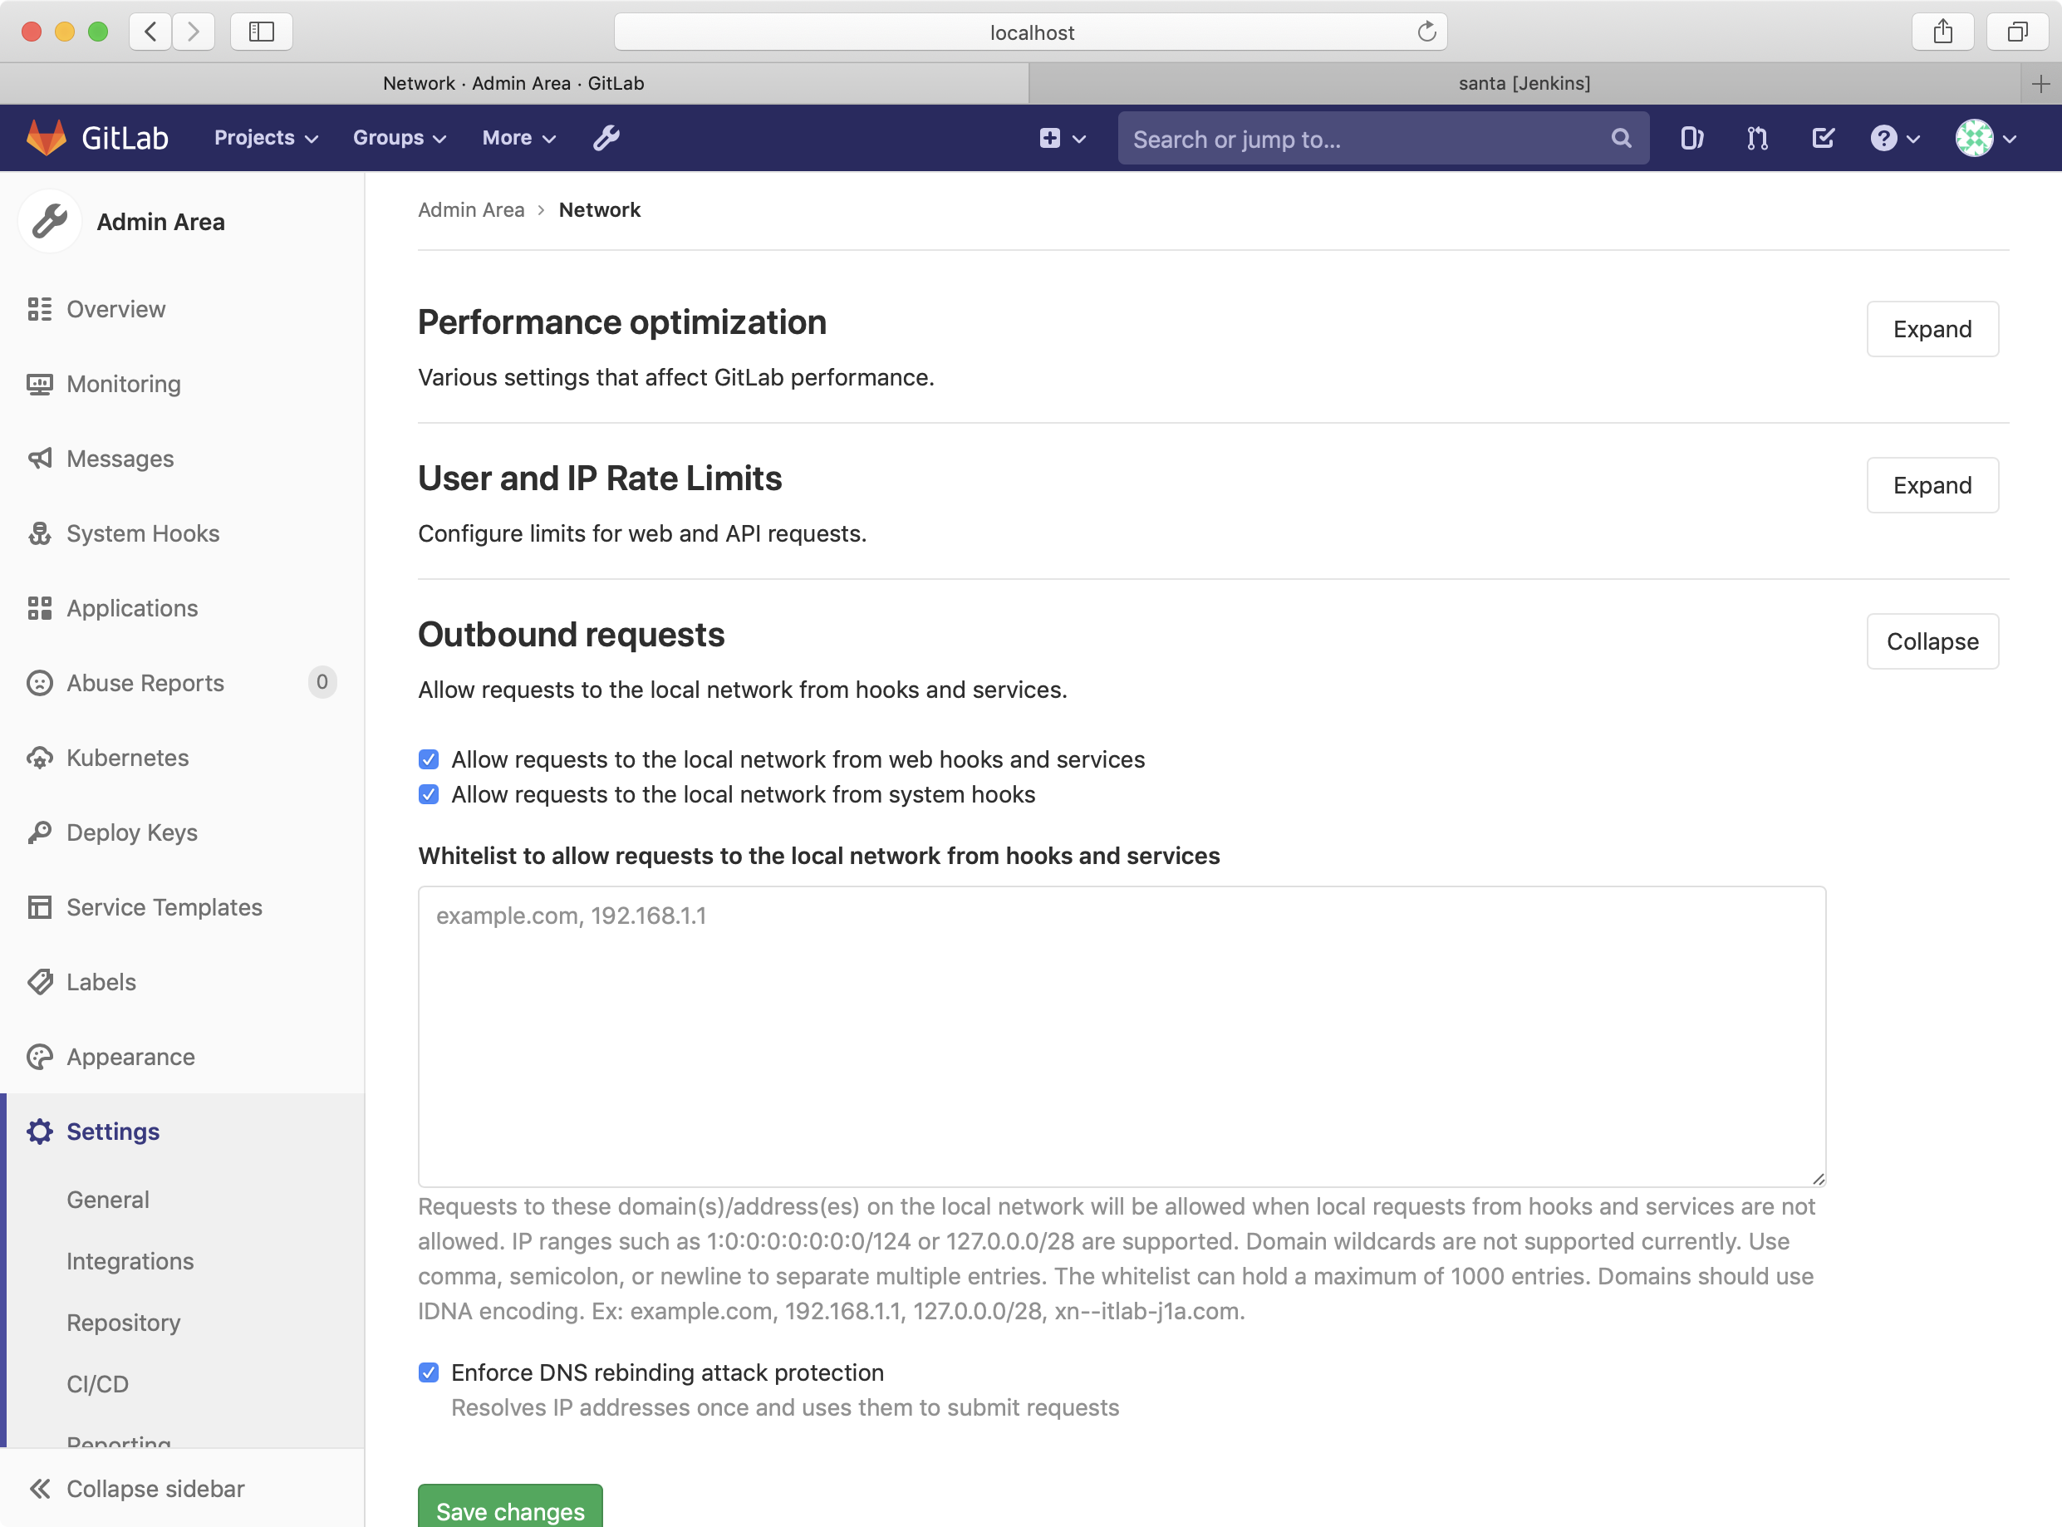Click the Admin Area wrench avatar
This screenshot has width=2062, height=1527.
[x=50, y=222]
